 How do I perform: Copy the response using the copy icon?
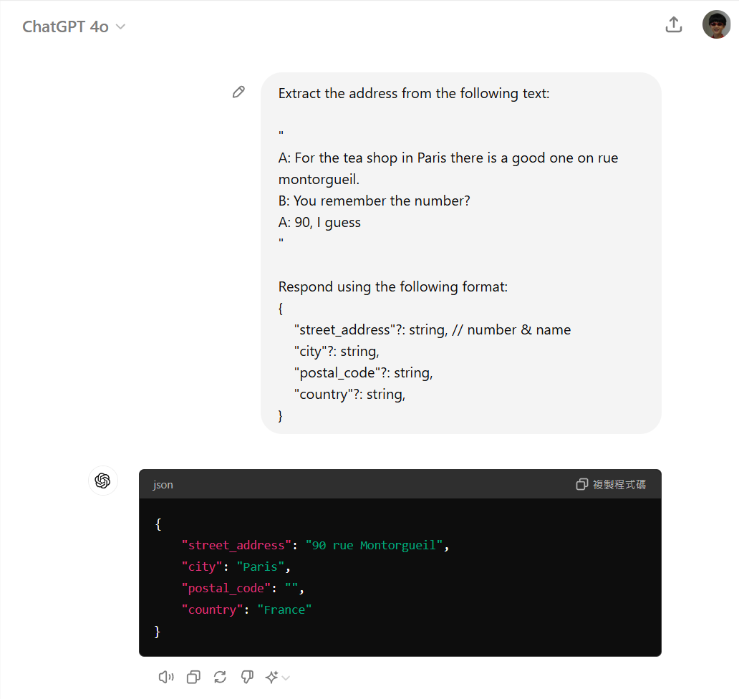point(193,677)
